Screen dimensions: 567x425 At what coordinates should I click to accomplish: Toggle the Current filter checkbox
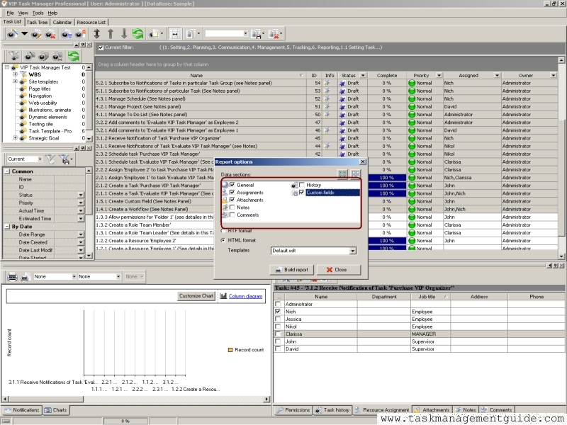pos(101,47)
